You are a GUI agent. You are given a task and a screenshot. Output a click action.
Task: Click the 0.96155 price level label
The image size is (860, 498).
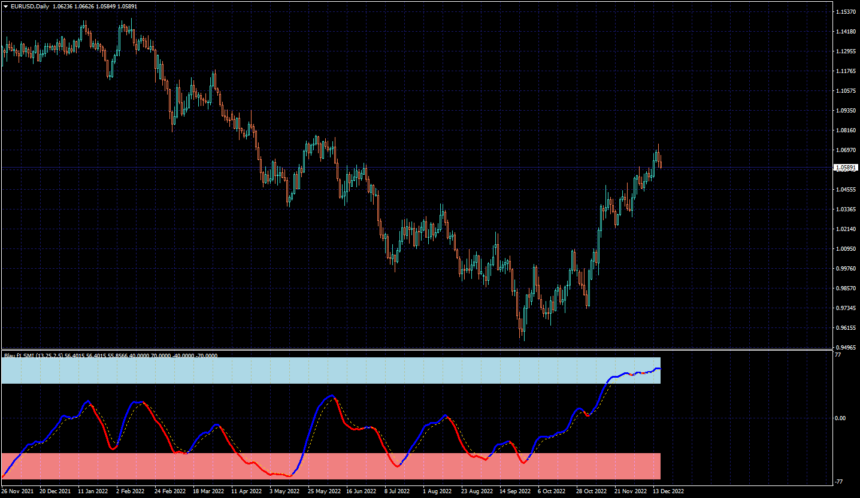(x=846, y=328)
